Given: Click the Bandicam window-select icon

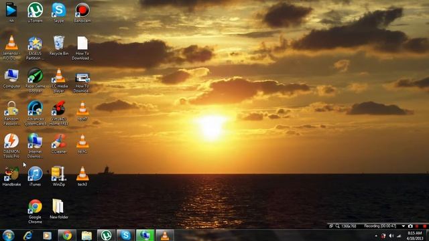Looking at the screenshot, I should [330, 226].
